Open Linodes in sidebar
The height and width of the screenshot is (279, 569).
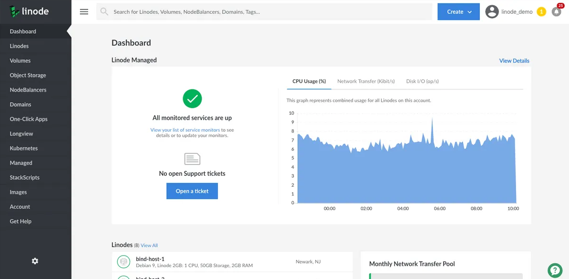coord(36,46)
